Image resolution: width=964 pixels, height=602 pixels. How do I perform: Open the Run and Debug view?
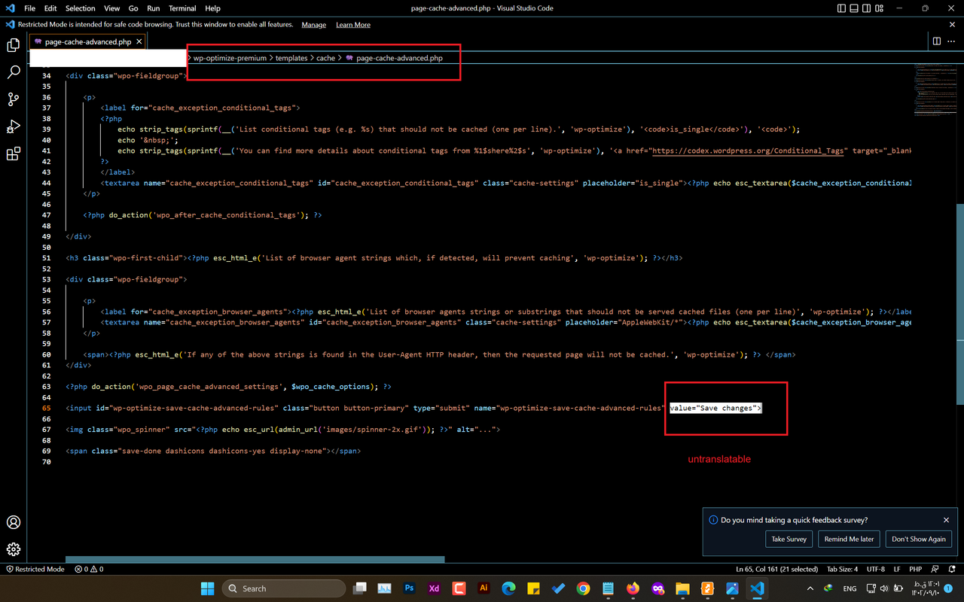coord(14,126)
